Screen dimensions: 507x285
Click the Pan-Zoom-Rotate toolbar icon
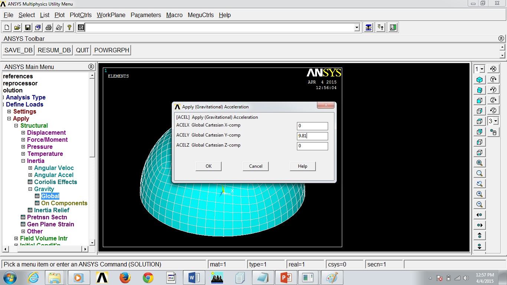click(38, 27)
